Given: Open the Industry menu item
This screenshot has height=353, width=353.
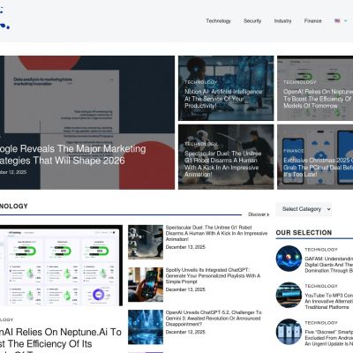Looking at the screenshot, I should pos(282,21).
